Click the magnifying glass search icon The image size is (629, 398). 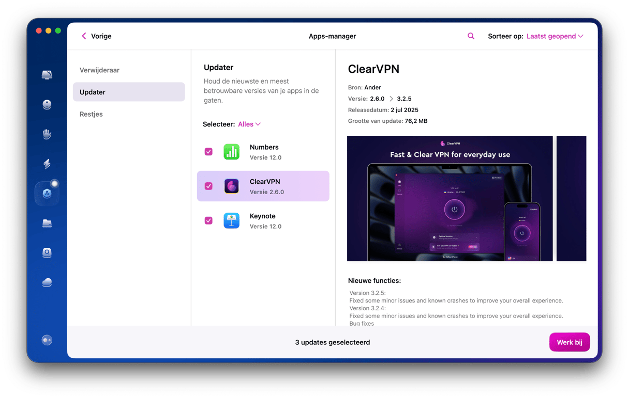click(471, 36)
